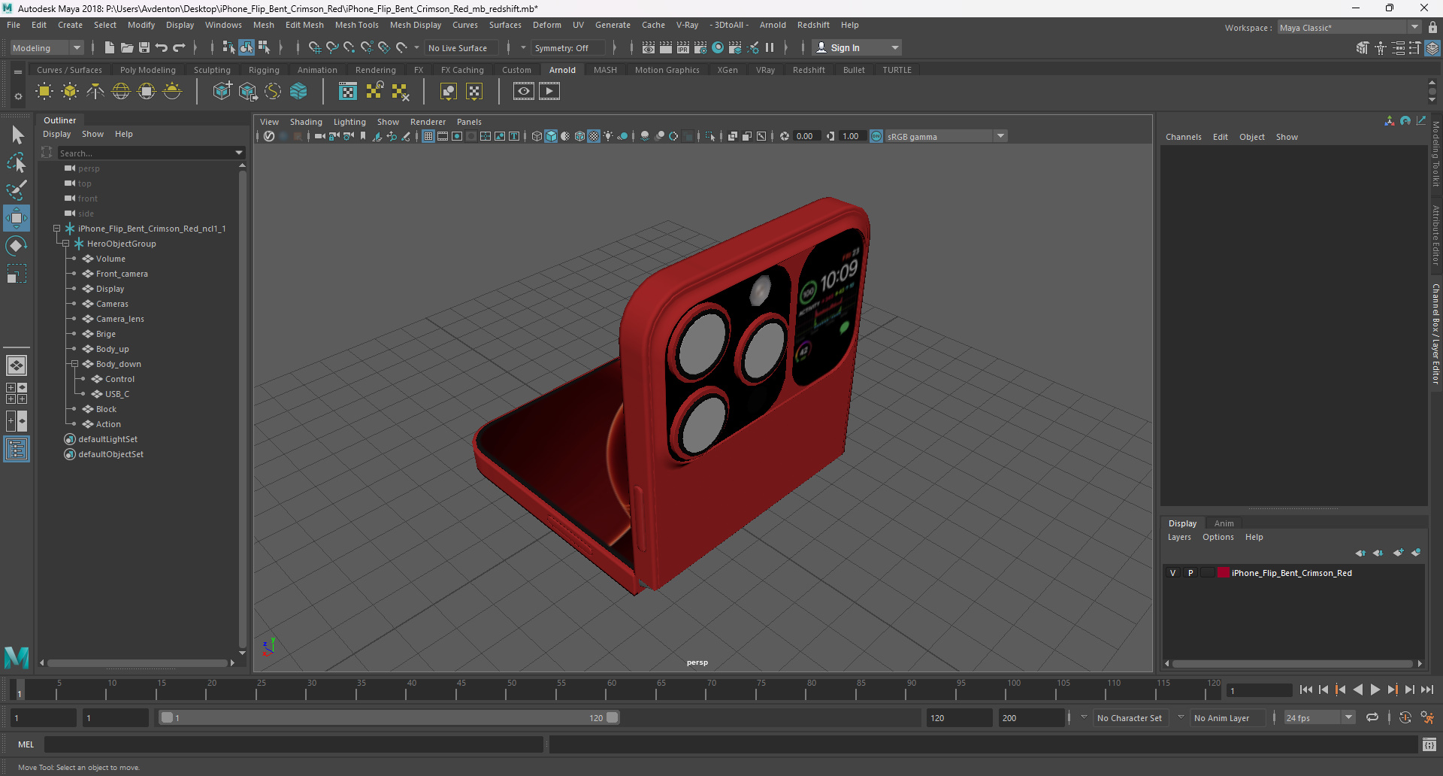Toggle layer visibility V box
Viewport: 1443px width, 776px height.
tap(1172, 573)
